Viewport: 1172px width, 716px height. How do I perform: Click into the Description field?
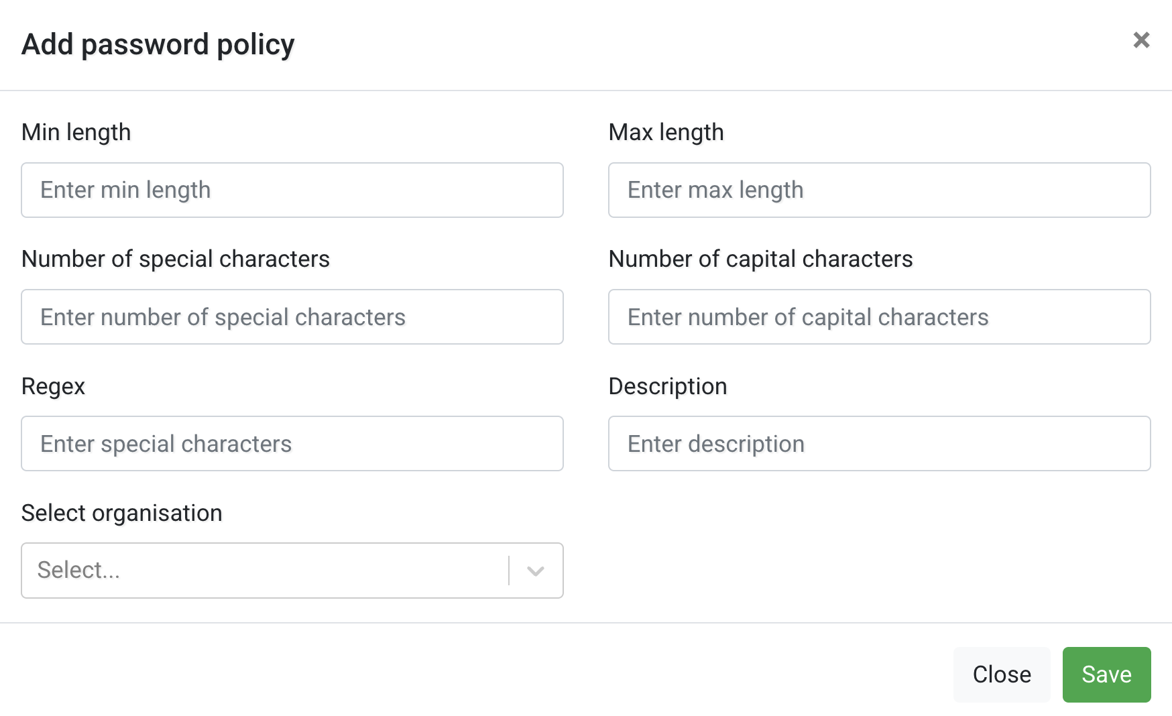click(x=879, y=443)
